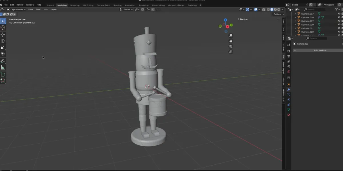Screen dimensions: 343x171
Task: Pick the Measure tool
Action: (3, 68)
